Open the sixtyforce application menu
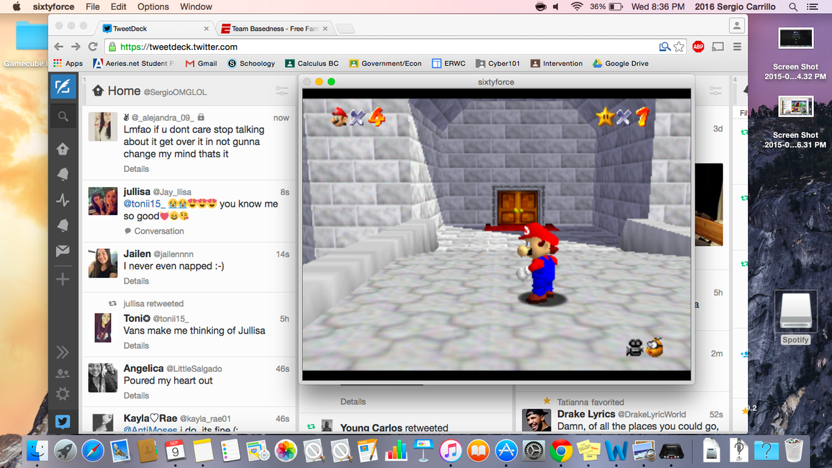 (x=53, y=7)
